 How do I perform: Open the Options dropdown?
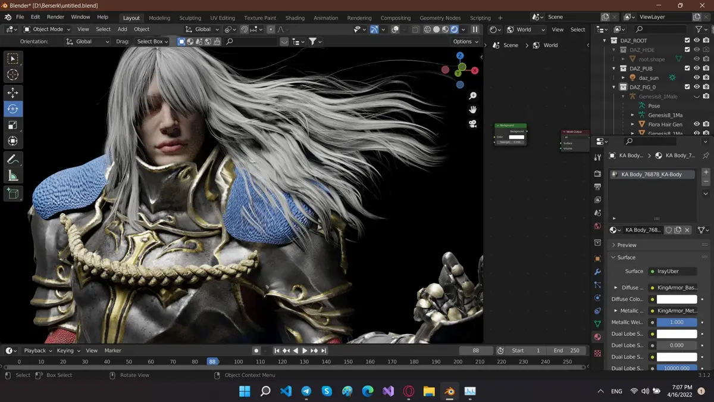pyautogui.click(x=465, y=42)
